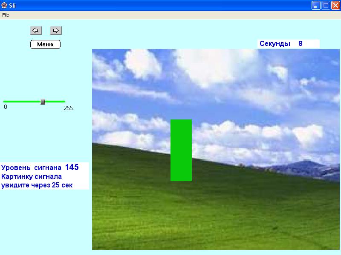Viewport: 341px width, 255px height.
Task: Click the увидите через 25 сек text
Action: click(37, 185)
